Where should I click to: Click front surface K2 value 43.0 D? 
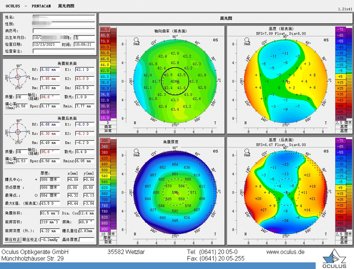(85, 79)
